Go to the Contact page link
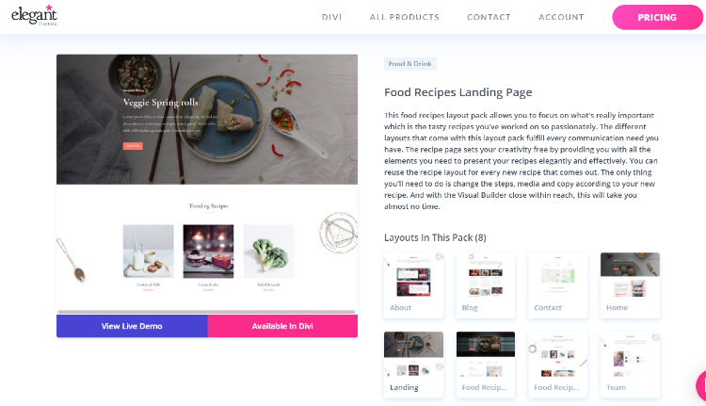 489,17
